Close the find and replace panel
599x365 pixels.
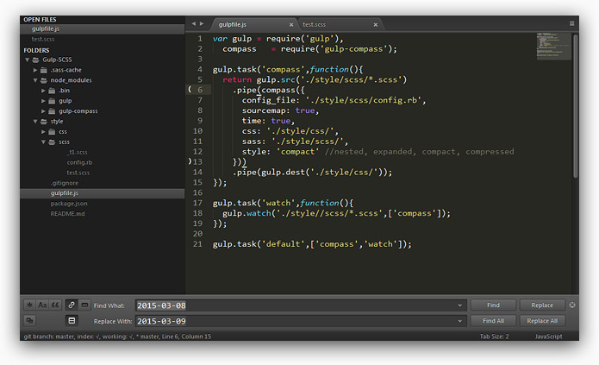pos(572,305)
